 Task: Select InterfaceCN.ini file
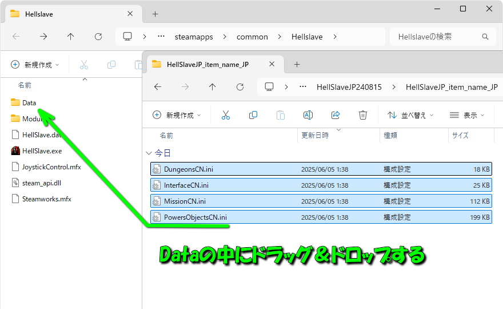(321, 185)
